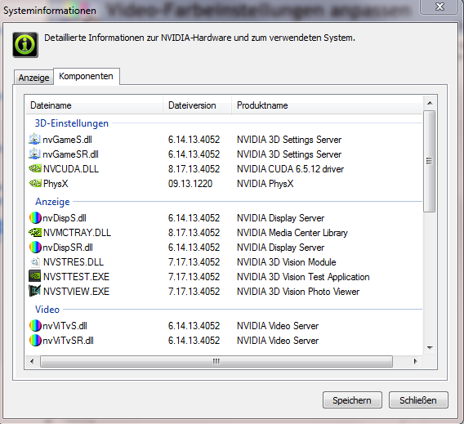Select the Komponenten tab
The image size is (464, 424).
pos(86,76)
